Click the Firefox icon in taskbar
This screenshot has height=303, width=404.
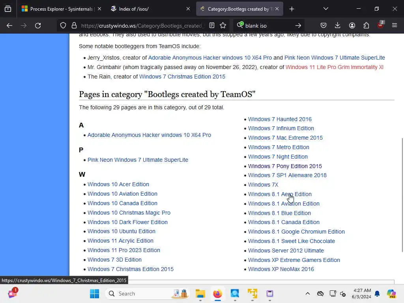click(x=217, y=294)
